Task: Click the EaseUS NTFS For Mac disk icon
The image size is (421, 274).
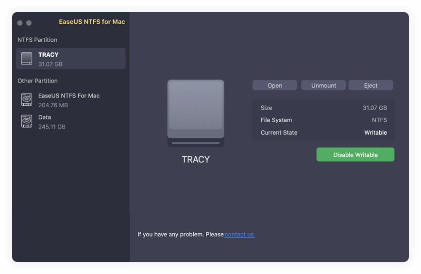Action: pos(27,99)
